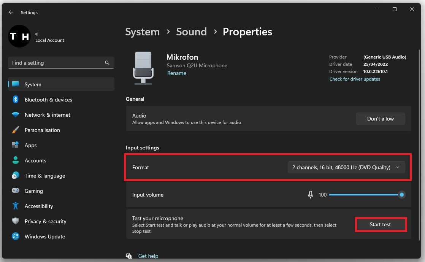Open the Format dropdown for audio quality
The image size is (425, 262).
point(346,167)
